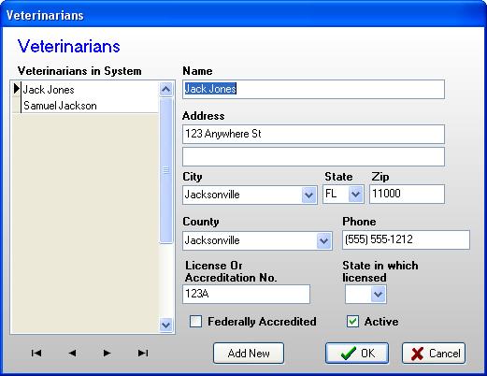Image resolution: width=487 pixels, height=376 pixels.
Task: Confirm with the OK button
Action: tap(357, 354)
